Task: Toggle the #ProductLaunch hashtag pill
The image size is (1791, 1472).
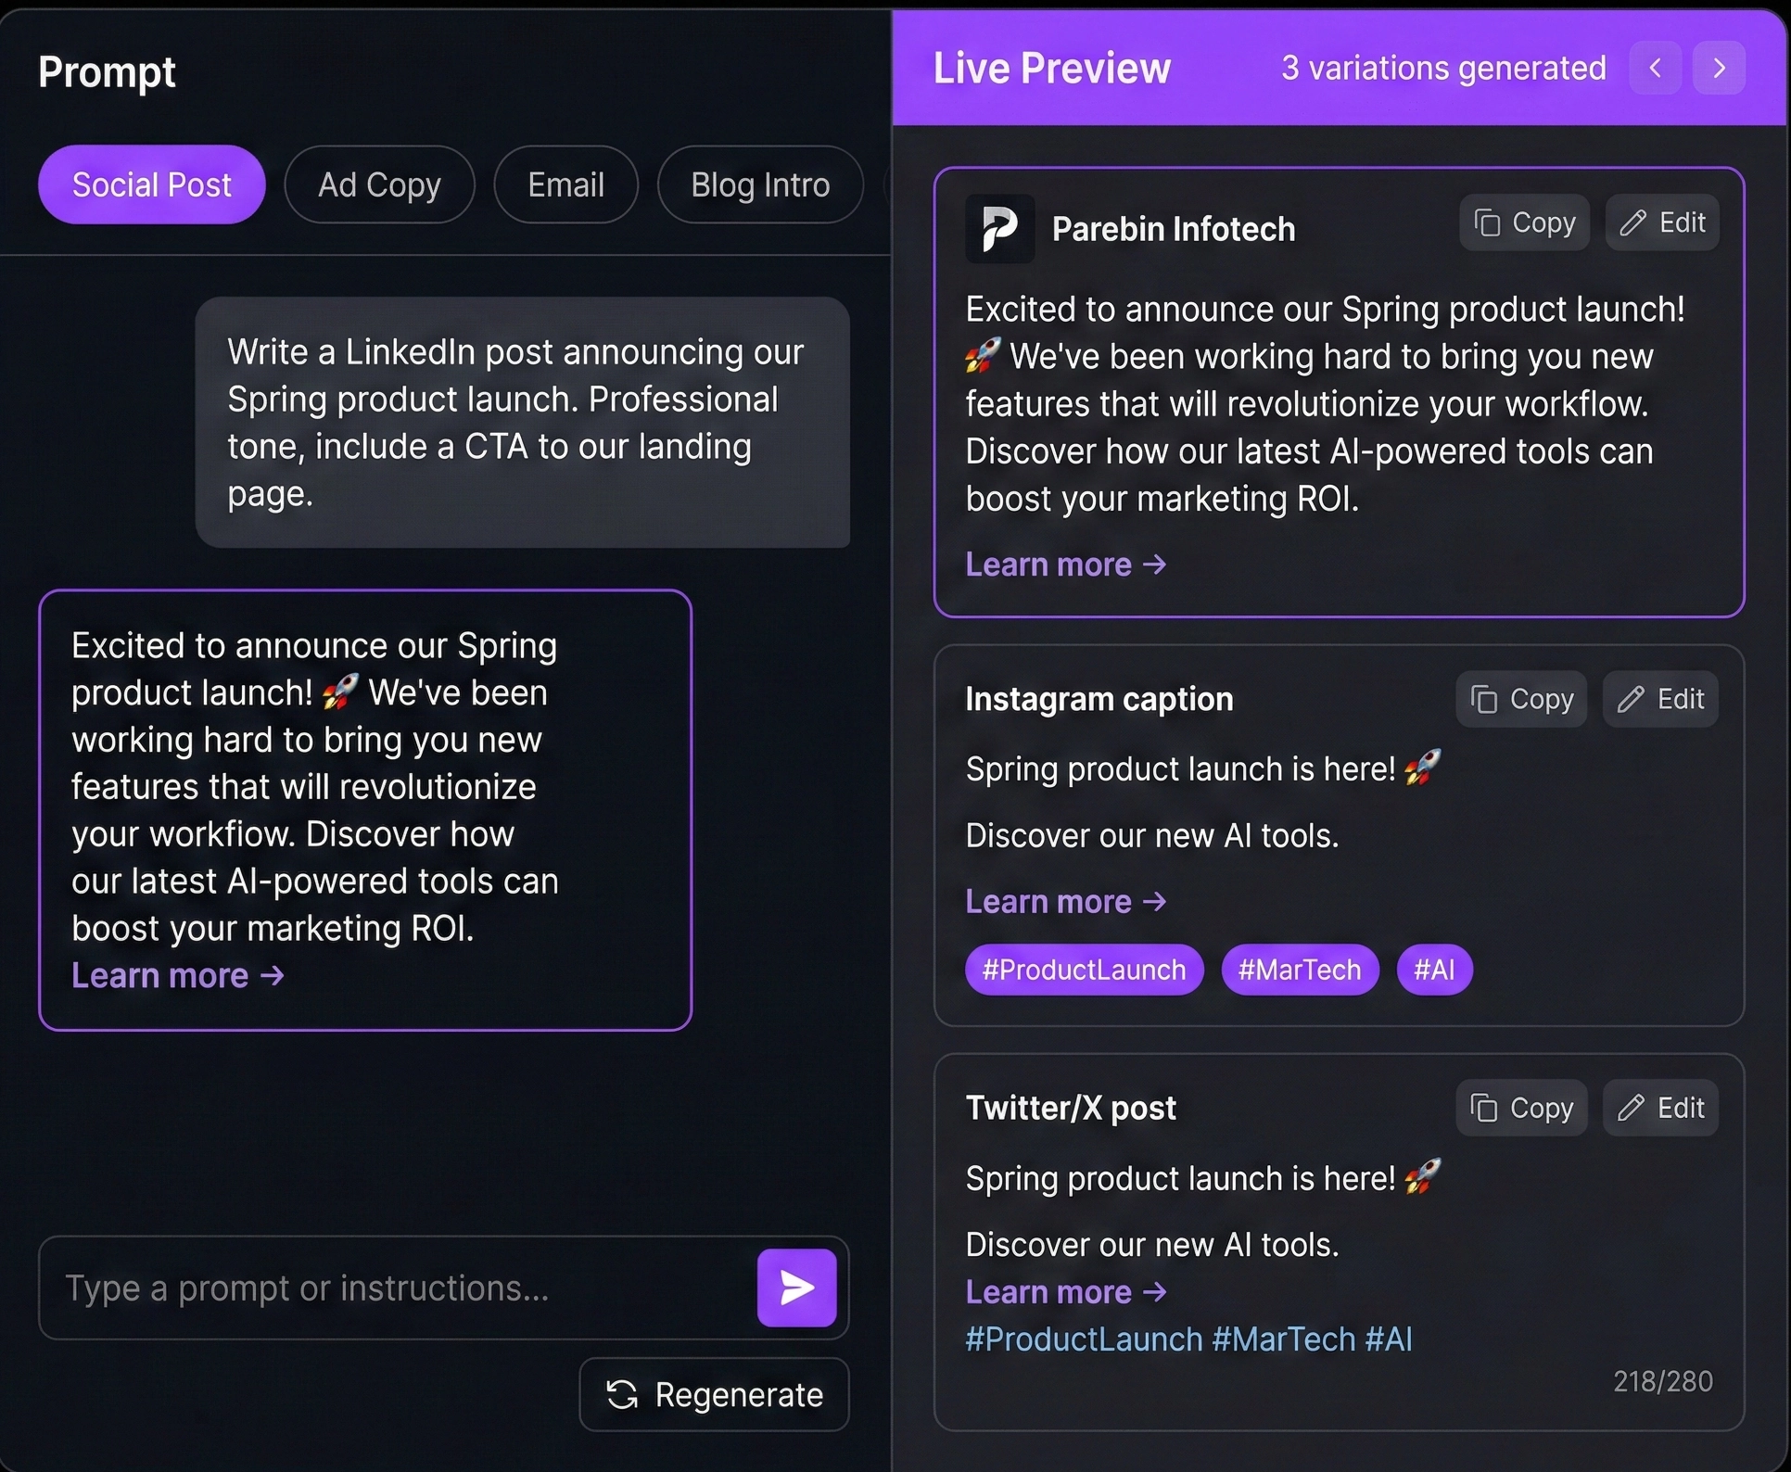Action: (x=1083, y=970)
